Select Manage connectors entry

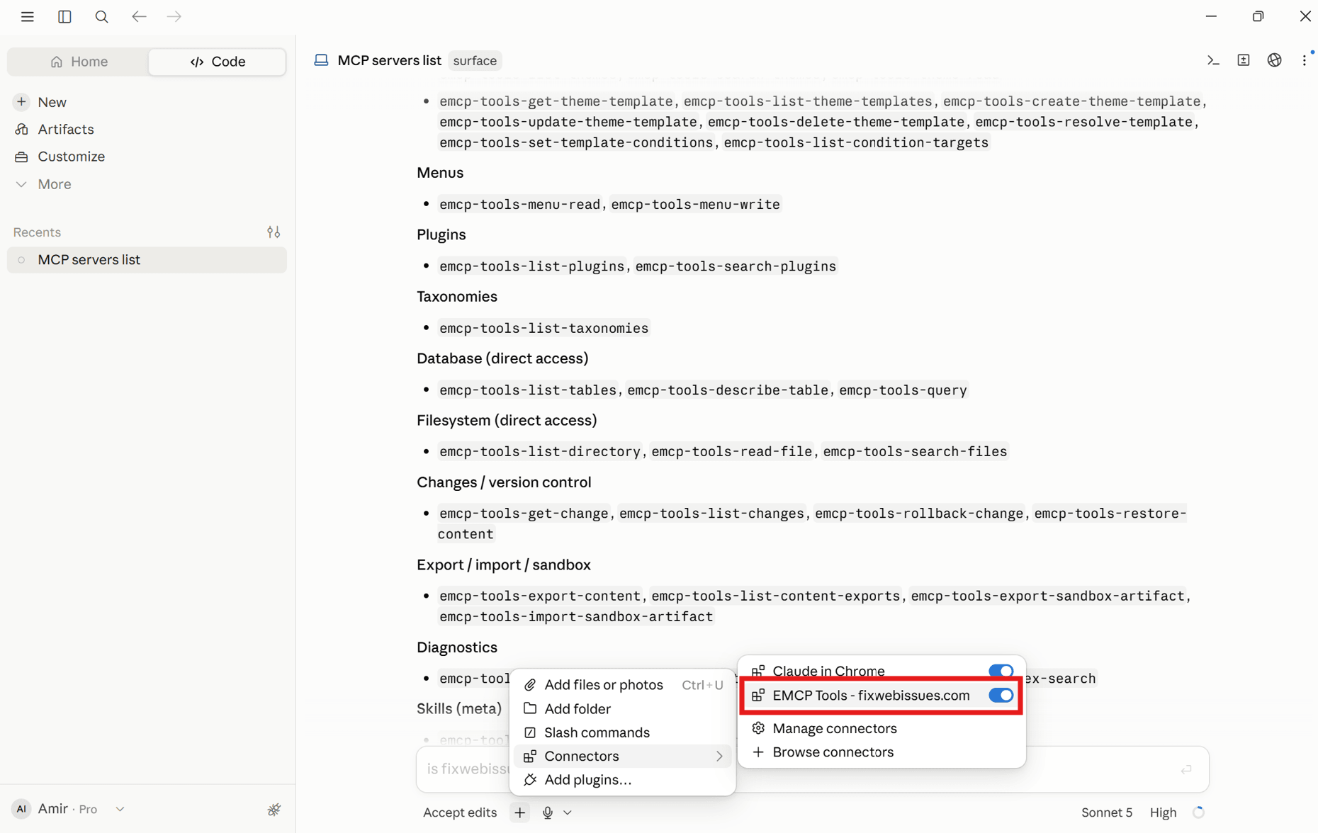click(882, 728)
